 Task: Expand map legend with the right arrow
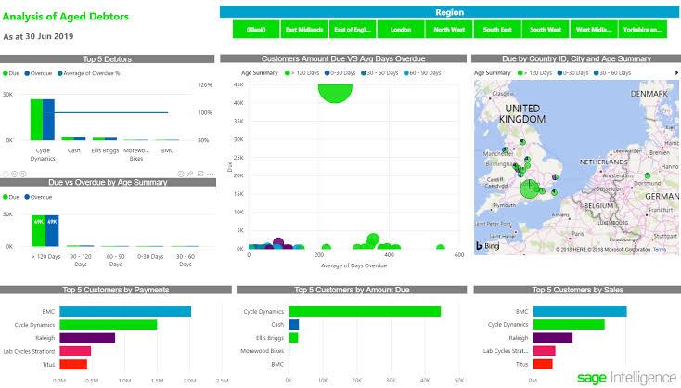pos(676,73)
